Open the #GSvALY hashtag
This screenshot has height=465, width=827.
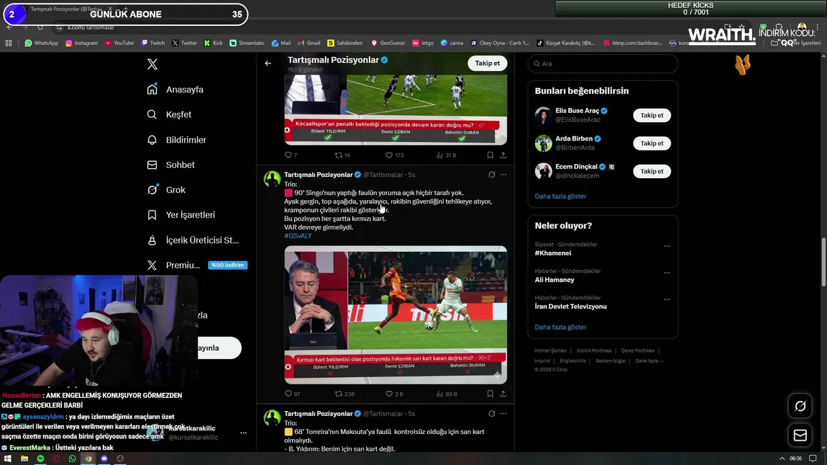click(x=298, y=236)
